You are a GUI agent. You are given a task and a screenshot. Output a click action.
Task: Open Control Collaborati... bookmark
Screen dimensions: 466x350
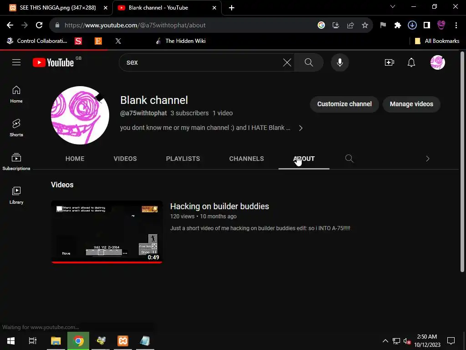coord(37,41)
